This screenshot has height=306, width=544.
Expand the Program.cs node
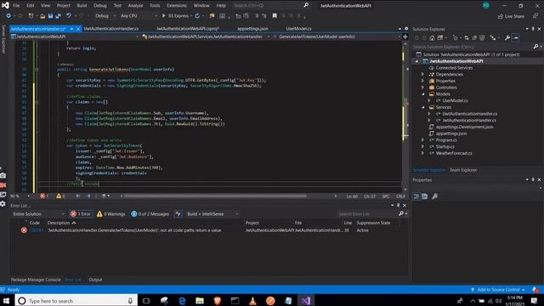pyautogui.click(x=422, y=139)
